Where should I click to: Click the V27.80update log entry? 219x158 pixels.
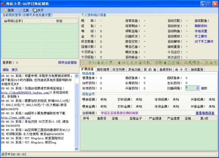[x=29, y=142]
